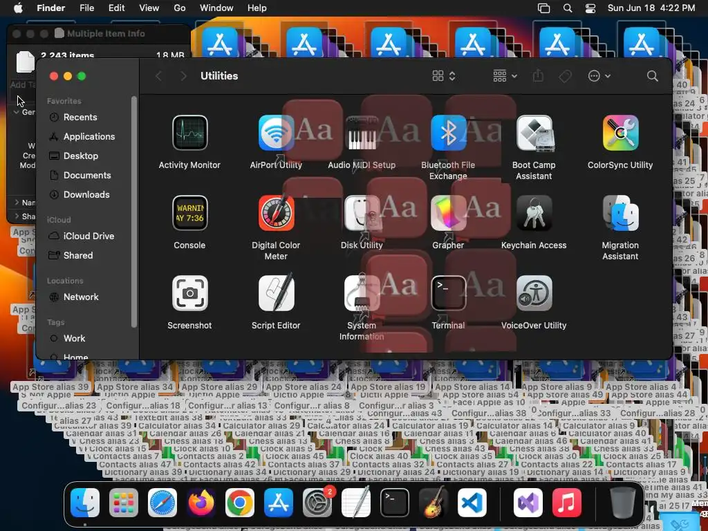This screenshot has width=708, height=531.
Task: Open the Screenshot utility
Action: [189, 293]
